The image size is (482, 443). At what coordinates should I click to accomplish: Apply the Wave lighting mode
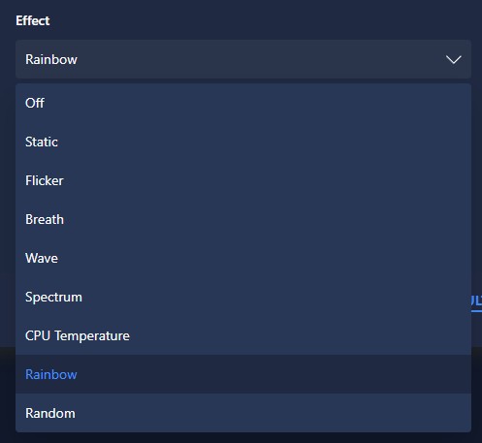point(243,258)
